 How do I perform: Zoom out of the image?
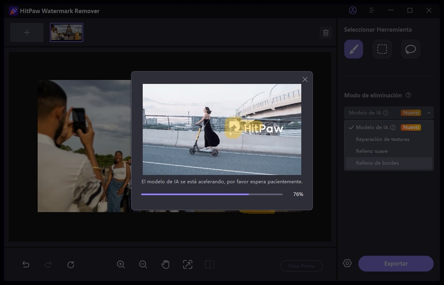click(143, 264)
